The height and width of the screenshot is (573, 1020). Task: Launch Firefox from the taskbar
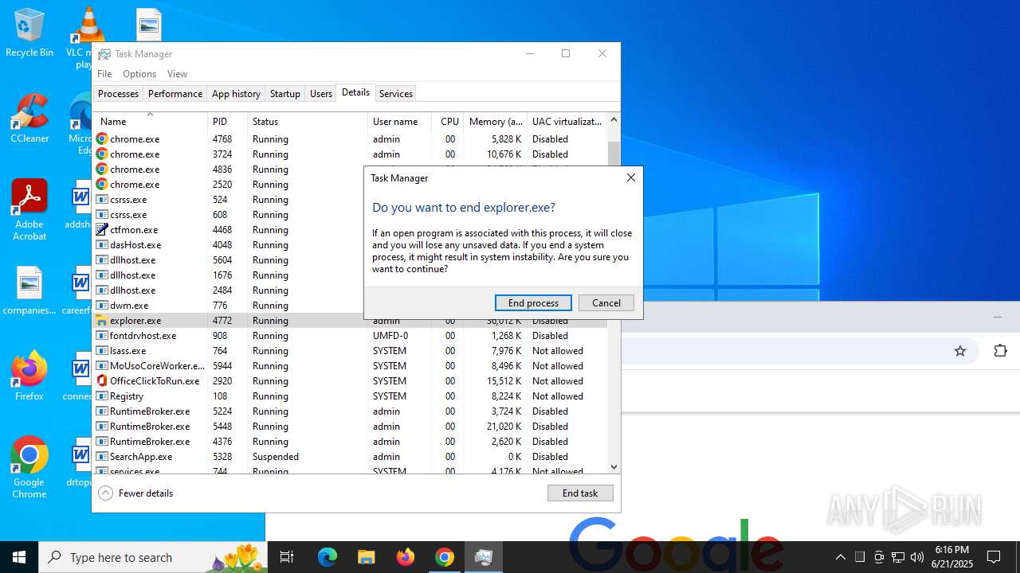[x=406, y=557]
